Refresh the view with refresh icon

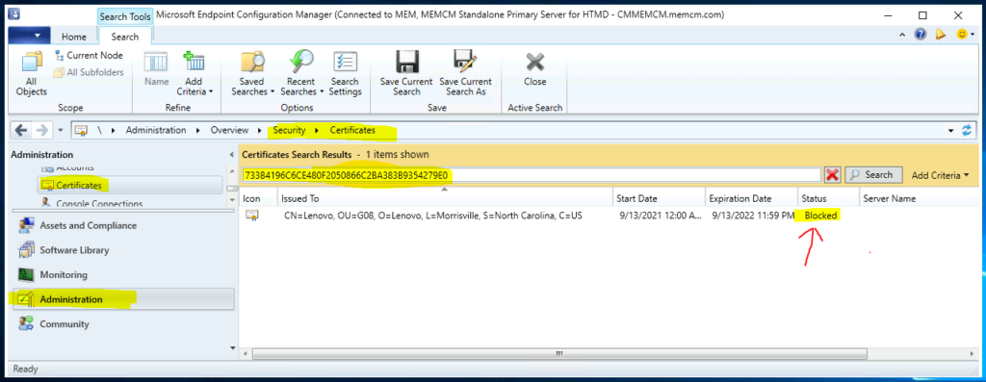tap(967, 131)
